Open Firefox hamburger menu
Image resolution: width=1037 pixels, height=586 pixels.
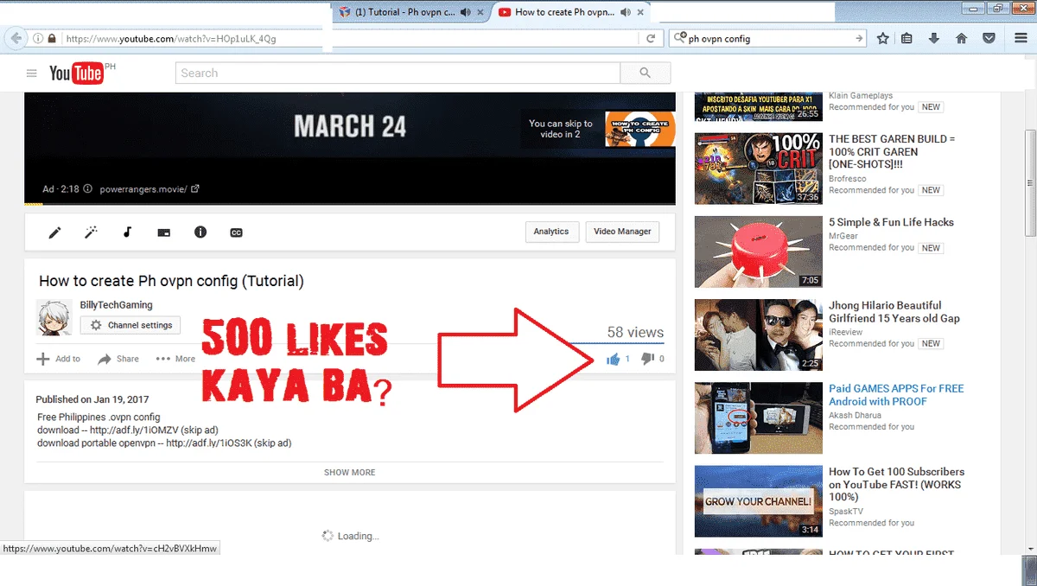click(1021, 38)
